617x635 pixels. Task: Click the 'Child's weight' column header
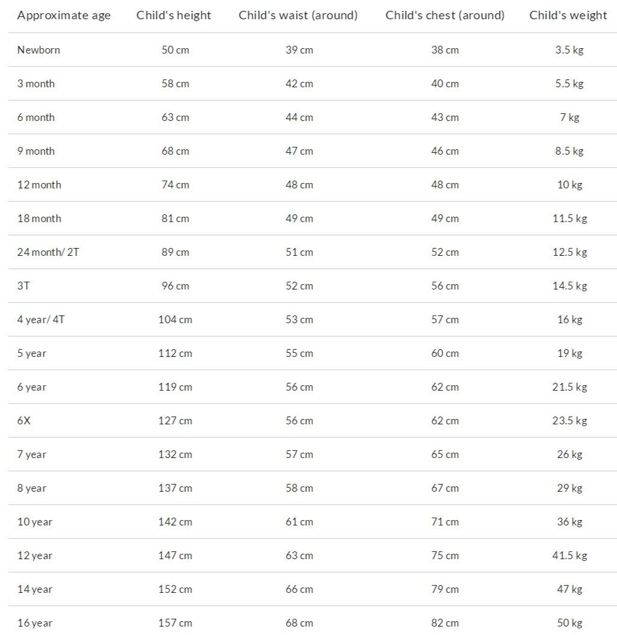tap(568, 16)
